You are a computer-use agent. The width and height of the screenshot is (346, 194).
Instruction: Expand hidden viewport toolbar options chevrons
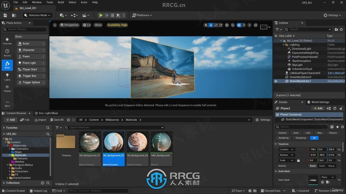tap(249, 25)
